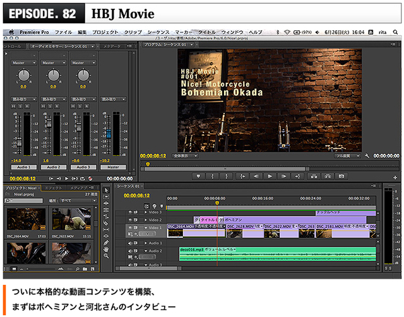Image resolution: width=404 pixels, height=317 pixels.
Task: Switch to メタデータ tab
Action: pos(112,46)
